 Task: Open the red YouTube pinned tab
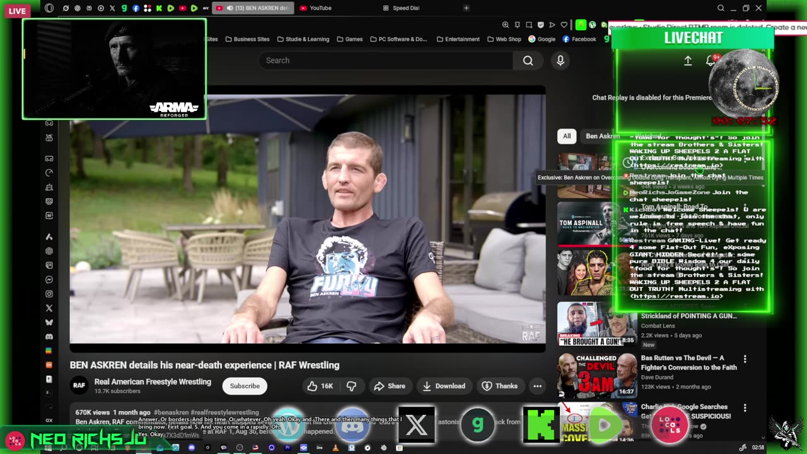182,8
